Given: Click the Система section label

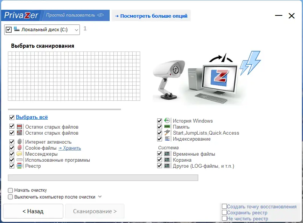Looking at the screenshot, I should tap(168, 147).
